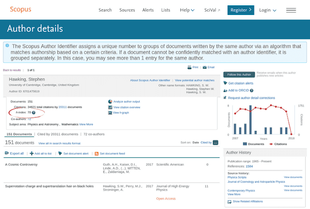This screenshot has width=310, height=209.
Task: Click the Add to ORCID people icon
Action: 225,90
